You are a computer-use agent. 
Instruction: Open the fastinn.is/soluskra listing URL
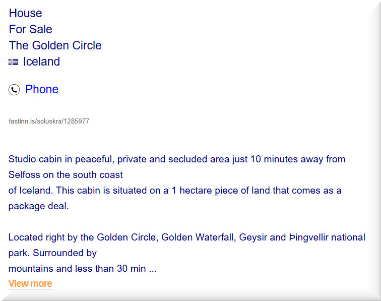(x=49, y=121)
